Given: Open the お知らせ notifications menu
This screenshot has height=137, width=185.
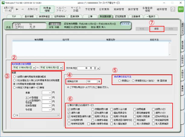Looking at the screenshot, I should tap(33, 9).
